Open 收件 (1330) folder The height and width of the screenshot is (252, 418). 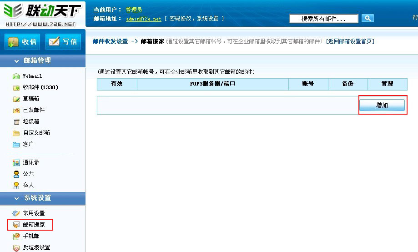pyautogui.click(x=40, y=87)
